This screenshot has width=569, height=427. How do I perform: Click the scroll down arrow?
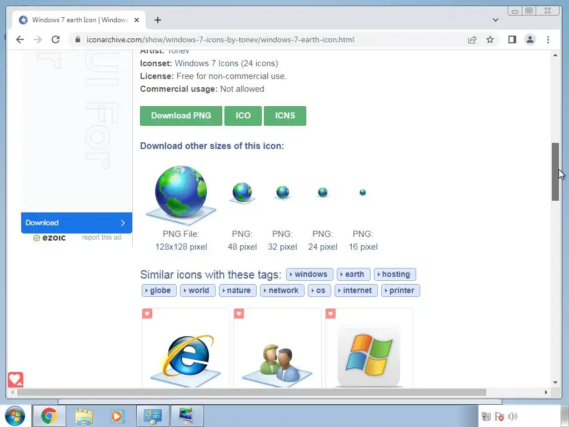pyautogui.click(x=555, y=382)
